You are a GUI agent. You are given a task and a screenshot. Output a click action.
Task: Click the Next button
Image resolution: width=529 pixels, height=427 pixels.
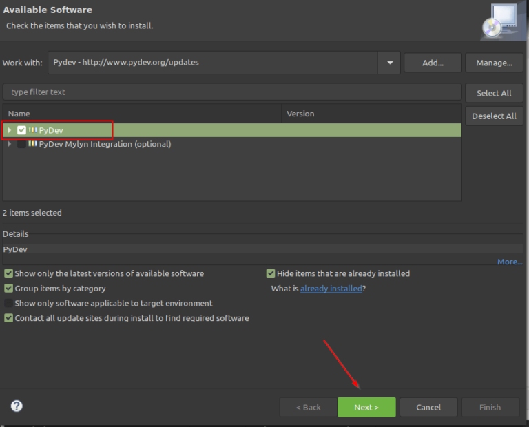click(x=366, y=407)
